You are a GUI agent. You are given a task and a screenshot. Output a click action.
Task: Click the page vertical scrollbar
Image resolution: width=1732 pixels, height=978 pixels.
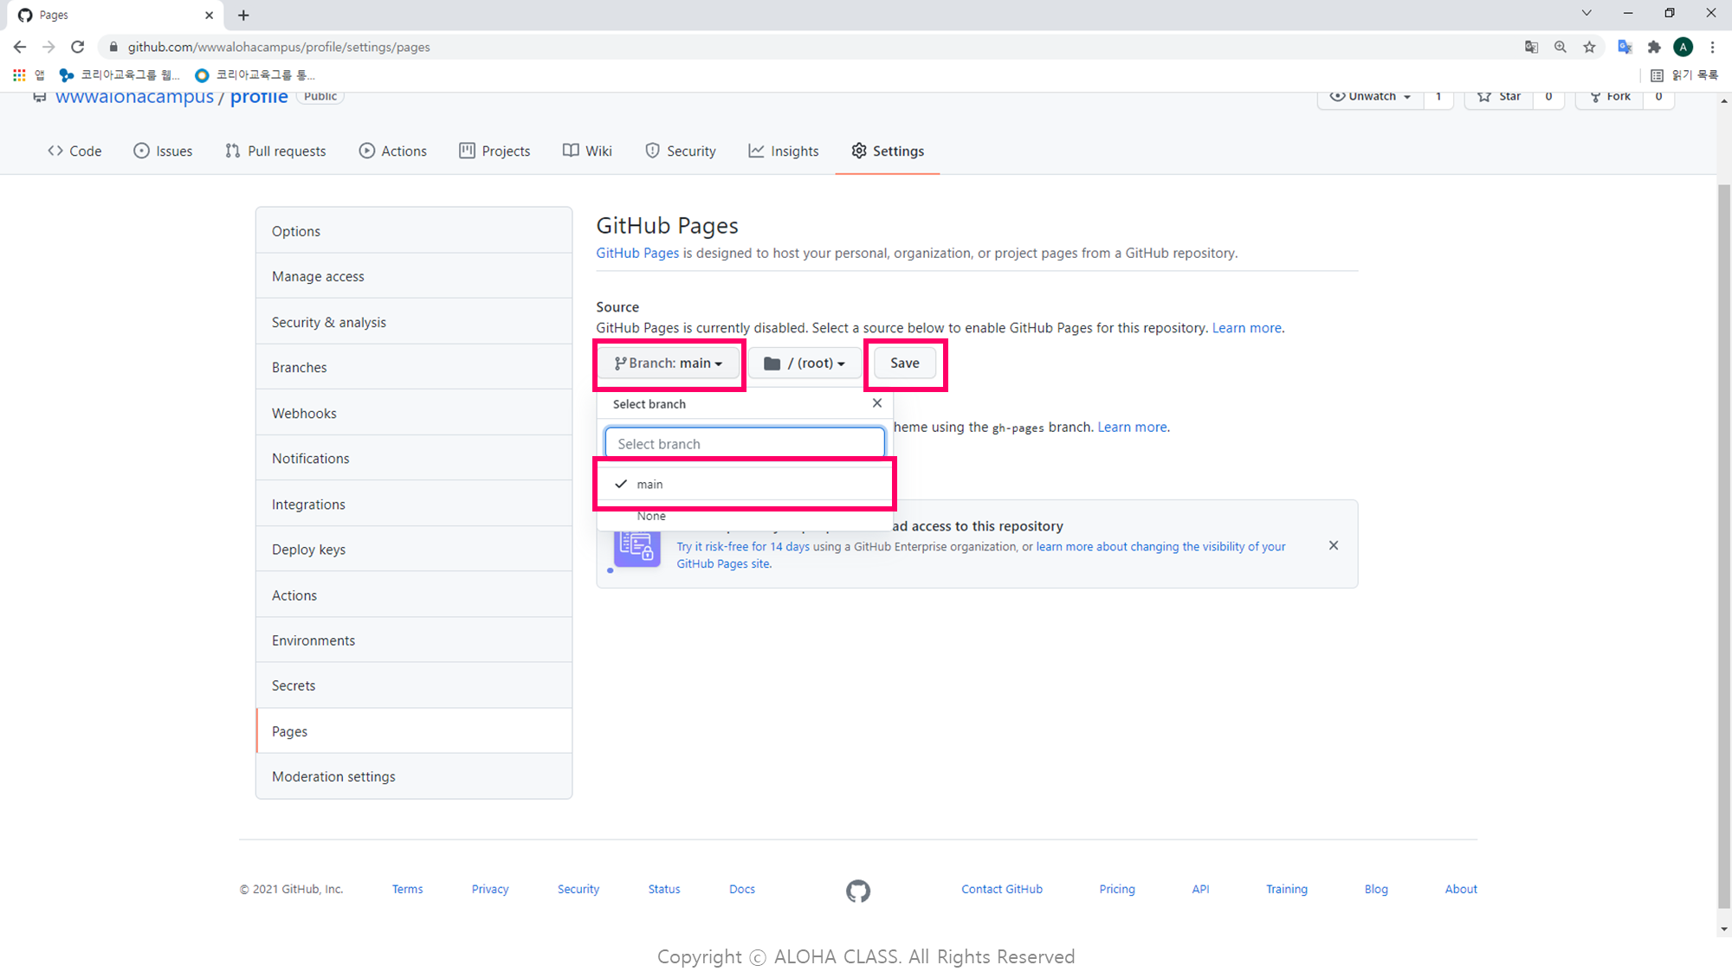[x=1723, y=545]
